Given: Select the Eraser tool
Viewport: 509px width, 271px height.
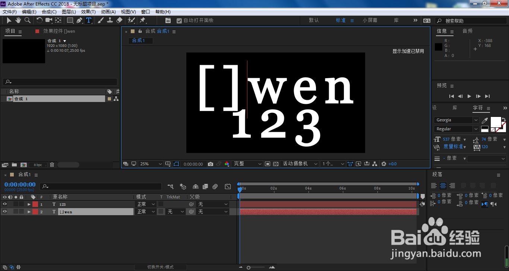Looking at the screenshot, I should [119, 20].
